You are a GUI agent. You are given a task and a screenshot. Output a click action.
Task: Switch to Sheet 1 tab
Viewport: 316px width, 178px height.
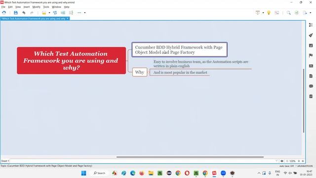[5, 161]
